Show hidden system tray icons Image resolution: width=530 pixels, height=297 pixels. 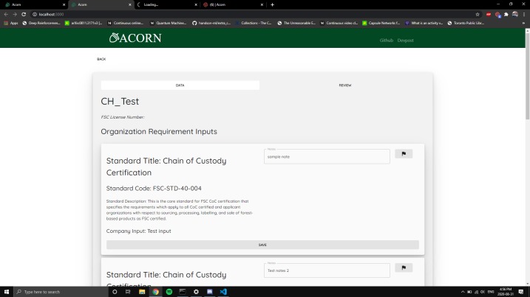pyautogui.click(x=463, y=292)
